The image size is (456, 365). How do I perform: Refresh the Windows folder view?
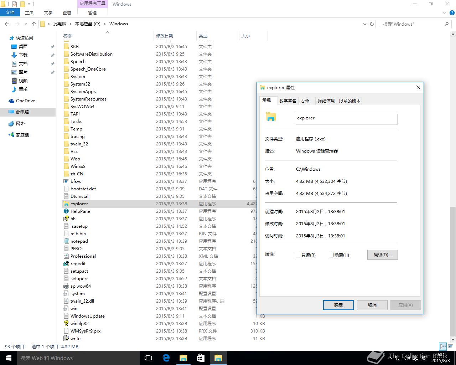tap(372, 24)
